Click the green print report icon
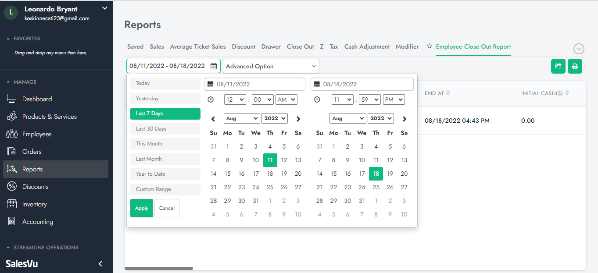Screen dimensions: 598x273 click(x=575, y=66)
